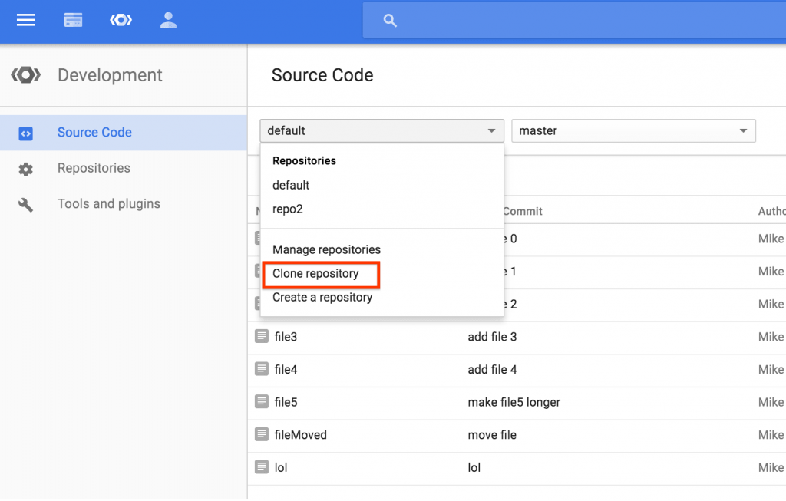Click the file icon next to file3

pos(262,336)
